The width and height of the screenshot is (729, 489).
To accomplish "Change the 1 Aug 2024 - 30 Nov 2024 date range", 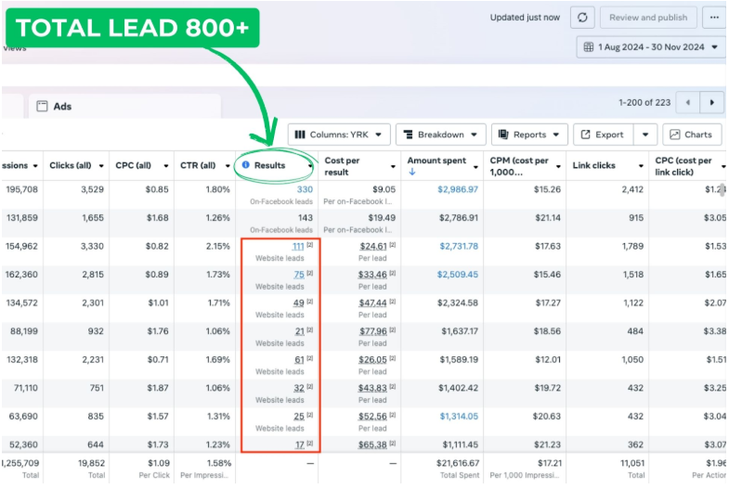I will pyautogui.click(x=651, y=47).
